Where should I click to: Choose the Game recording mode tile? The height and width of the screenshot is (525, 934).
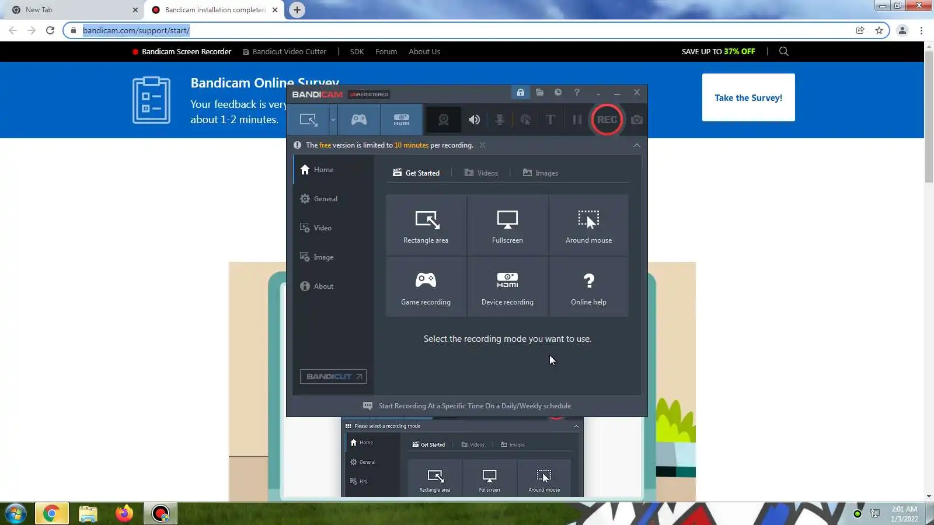(x=426, y=287)
